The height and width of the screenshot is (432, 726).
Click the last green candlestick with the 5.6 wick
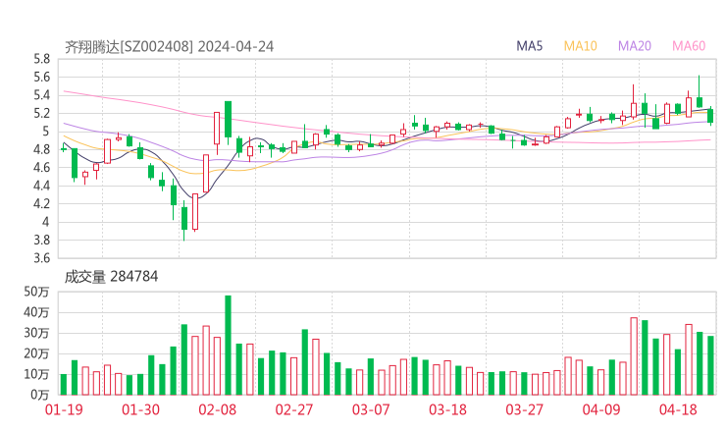700,92
